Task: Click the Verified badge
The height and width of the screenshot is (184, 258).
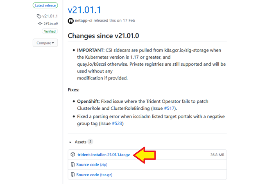Action: click(x=50, y=31)
